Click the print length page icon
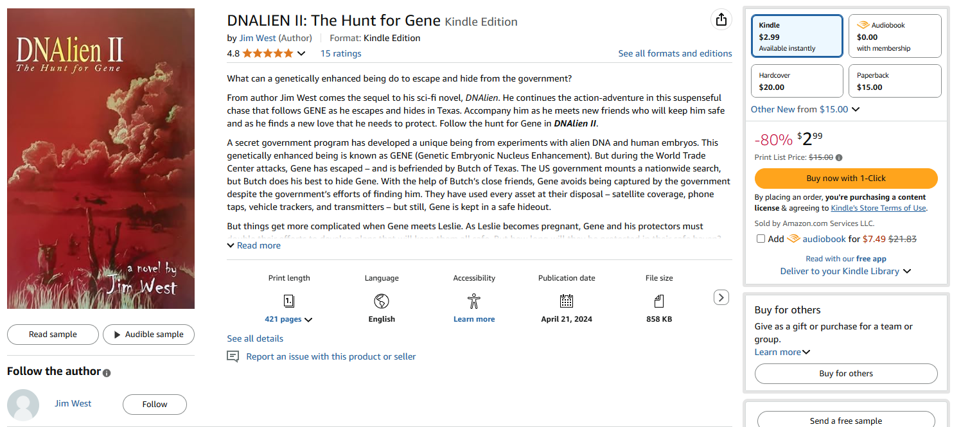The height and width of the screenshot is (427, 961). (289, 301)
